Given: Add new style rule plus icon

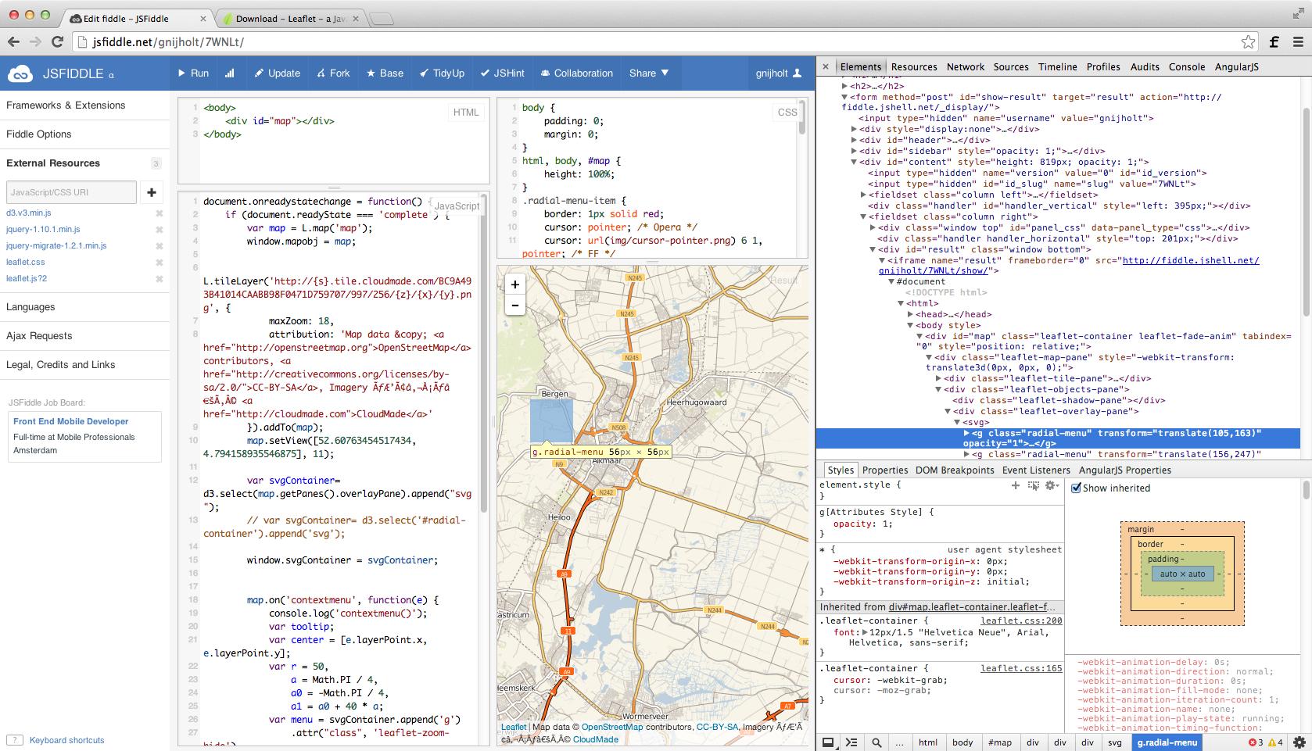Looking at the screenshot, I should (1015, 485).
